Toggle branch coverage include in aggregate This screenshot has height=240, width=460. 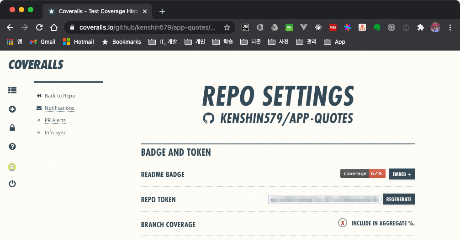coord(343,223)
